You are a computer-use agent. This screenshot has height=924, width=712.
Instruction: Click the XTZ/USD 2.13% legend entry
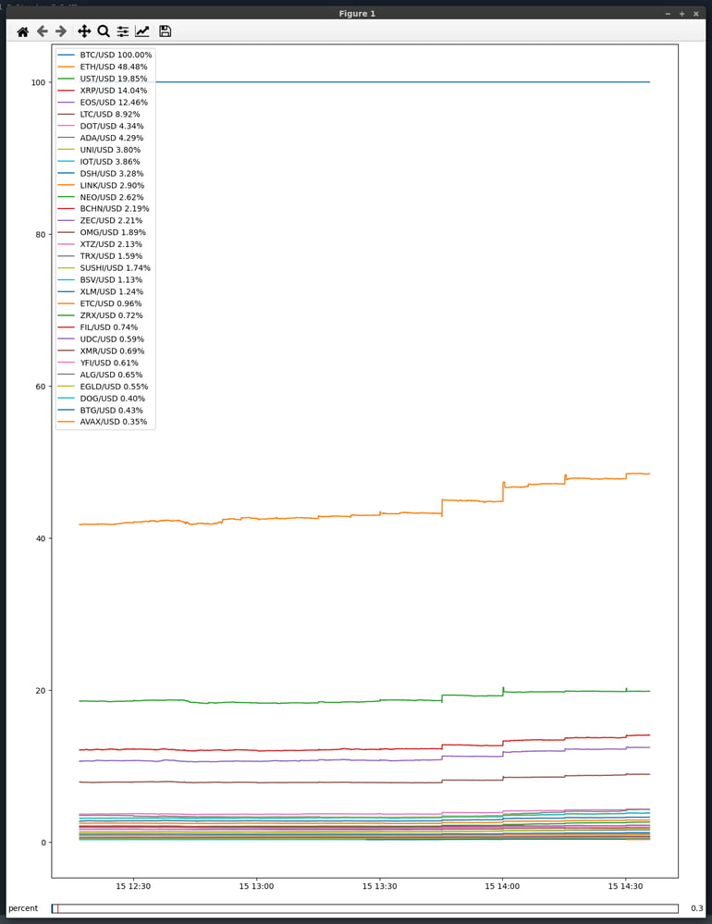click(x=100, y=244)
